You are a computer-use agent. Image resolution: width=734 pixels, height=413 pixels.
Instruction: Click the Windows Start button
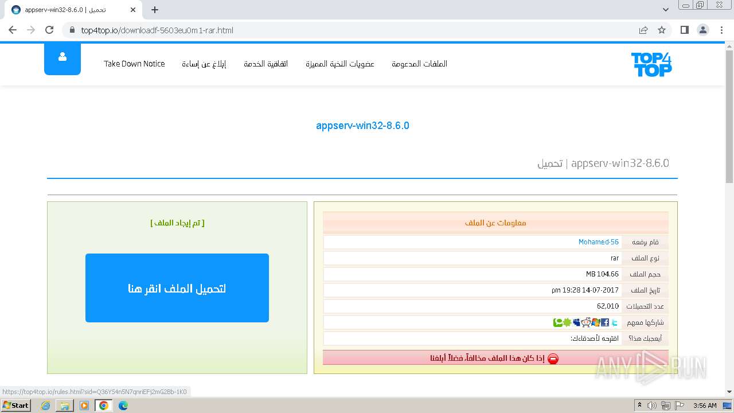pos(15,406)
